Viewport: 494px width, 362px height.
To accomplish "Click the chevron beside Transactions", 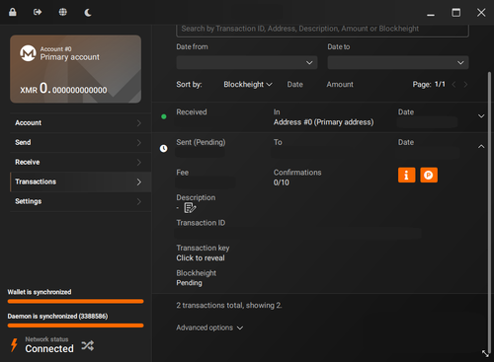I will click(x=139, y=181).
